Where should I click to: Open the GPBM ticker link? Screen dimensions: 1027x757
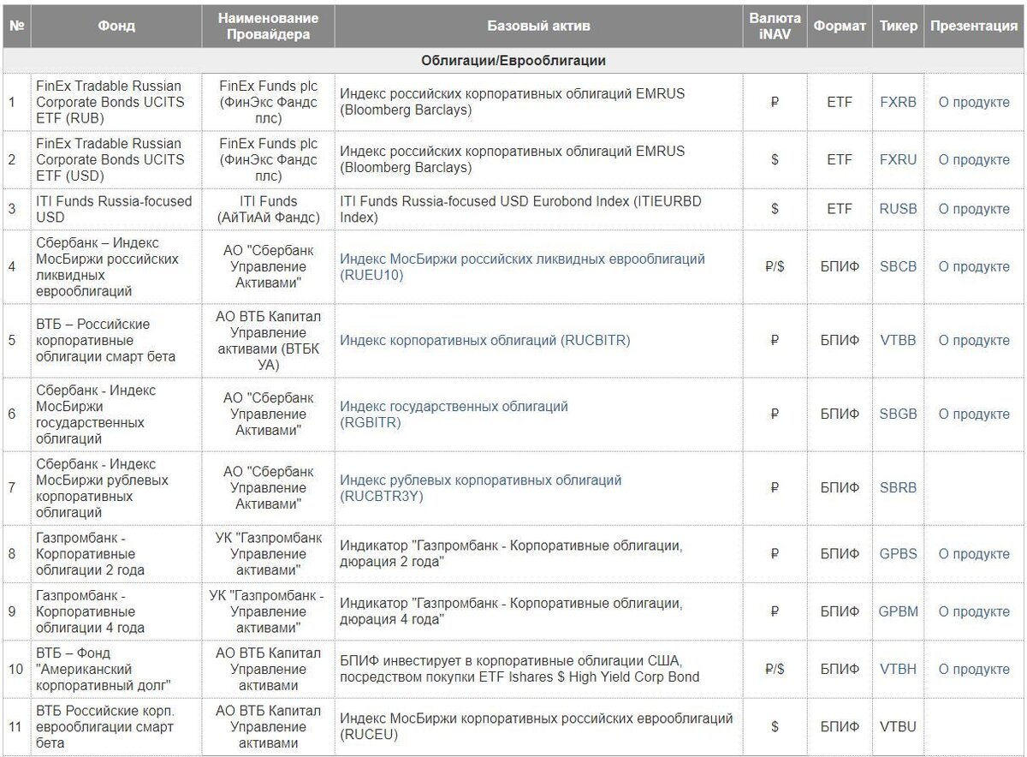pos(898,611)
